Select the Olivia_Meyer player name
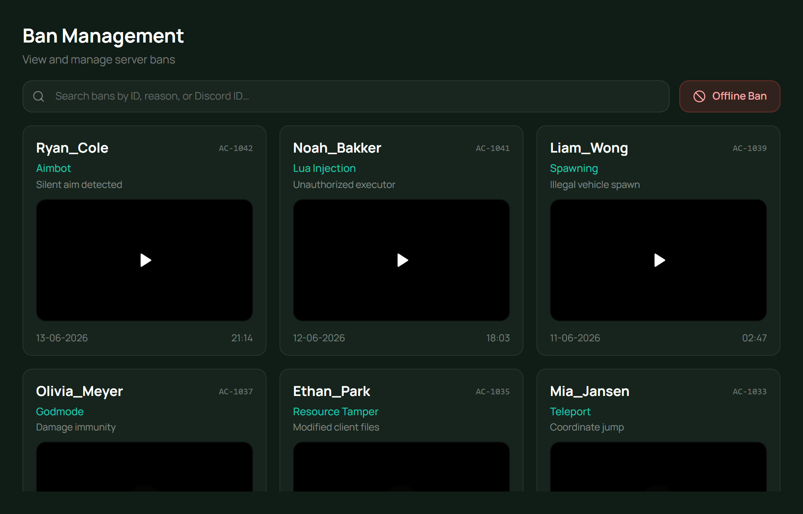The width and height of the screenshot is (803, 514). point(79,392)
